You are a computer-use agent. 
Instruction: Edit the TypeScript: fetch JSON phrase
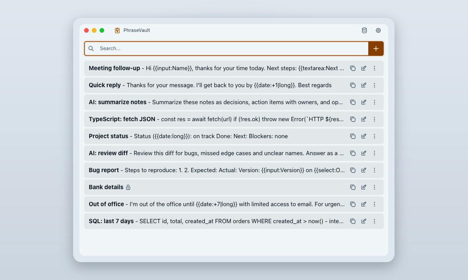point(364,119)
